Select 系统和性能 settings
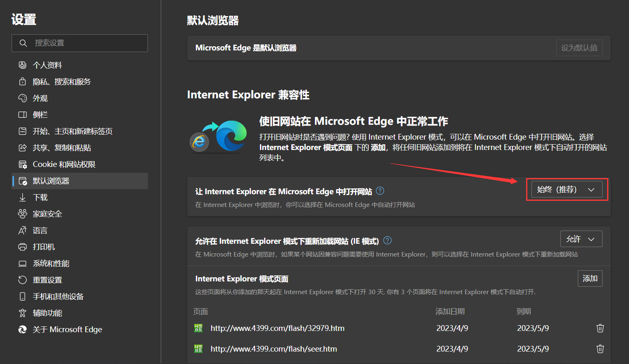This screenshot has width=629, height=364. pos(80,264)
